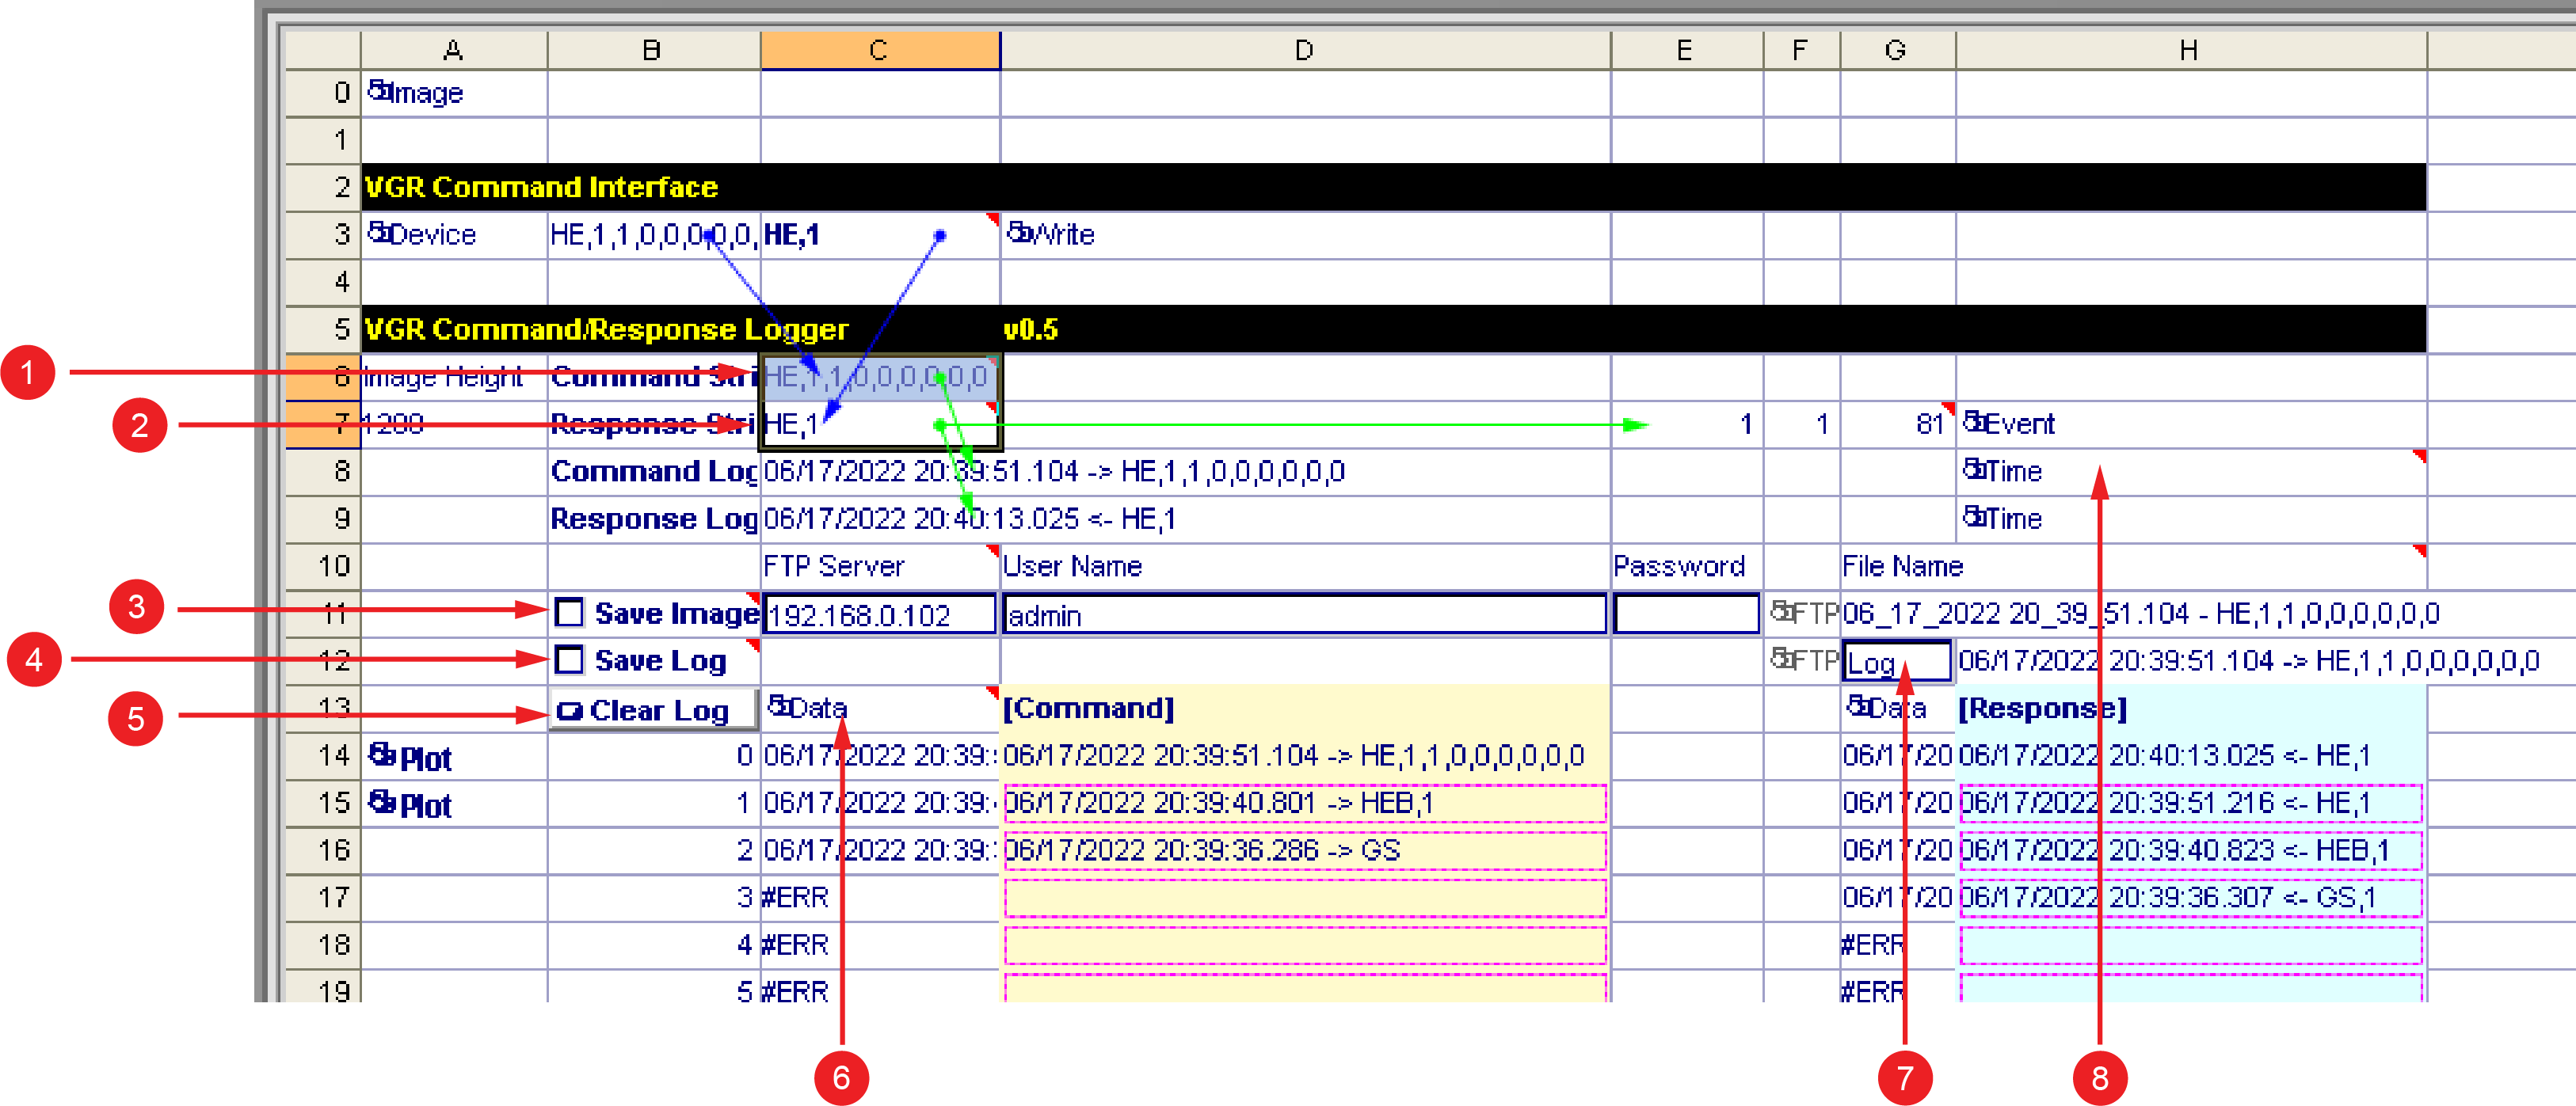This screenshot has width=2576, height=1106.
Task: Click the empty Password field
Action: pos(1686,614)
